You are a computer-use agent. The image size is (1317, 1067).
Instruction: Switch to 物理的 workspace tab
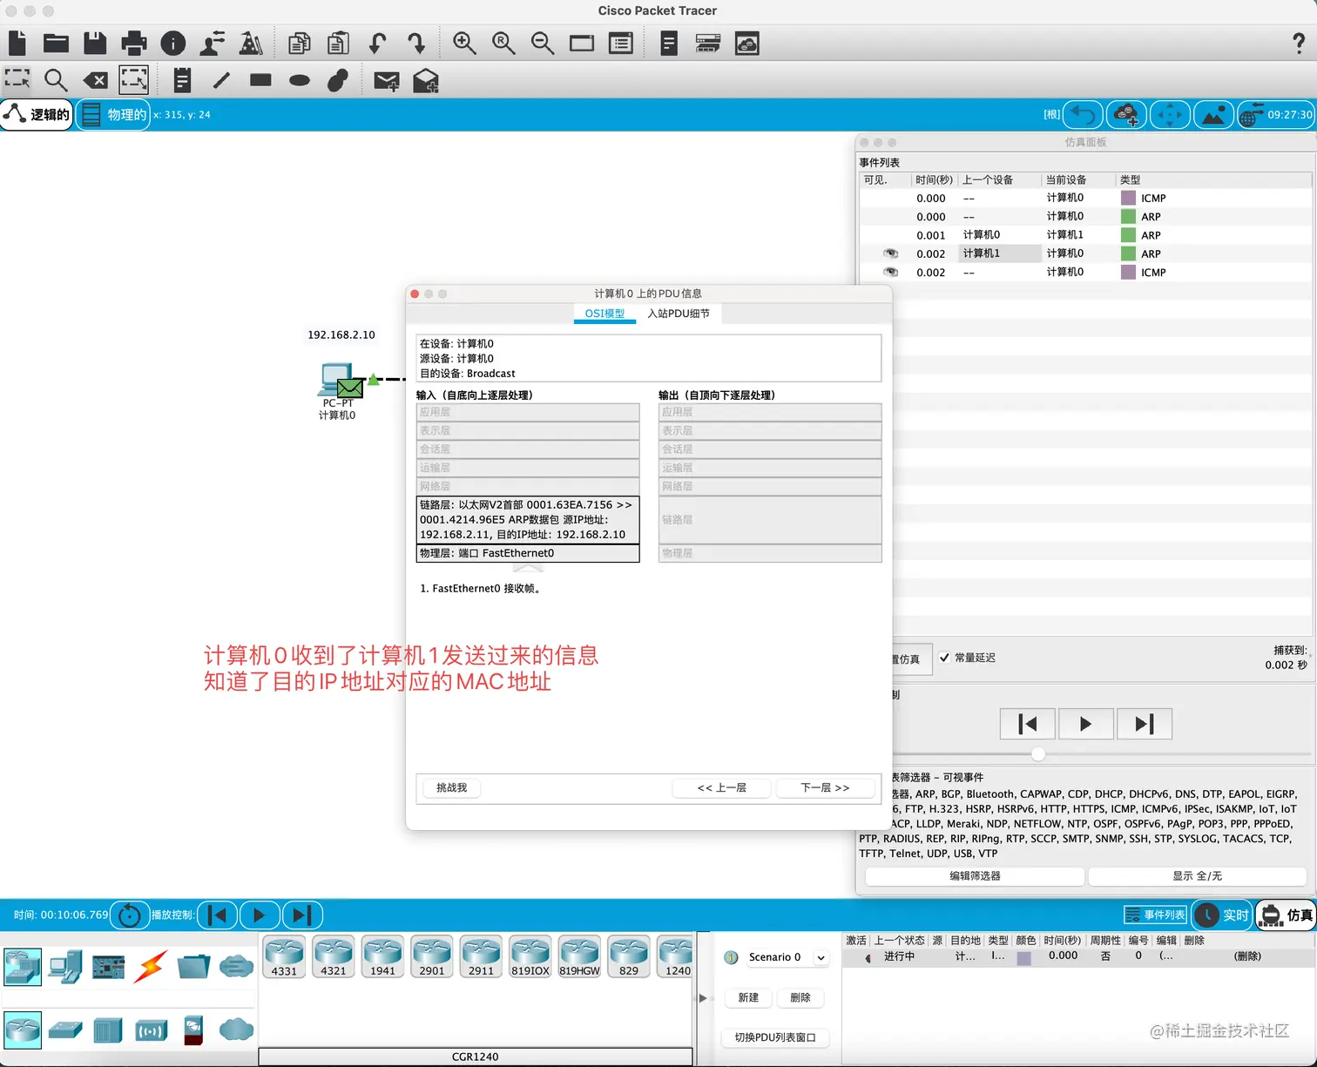(113, 114)
